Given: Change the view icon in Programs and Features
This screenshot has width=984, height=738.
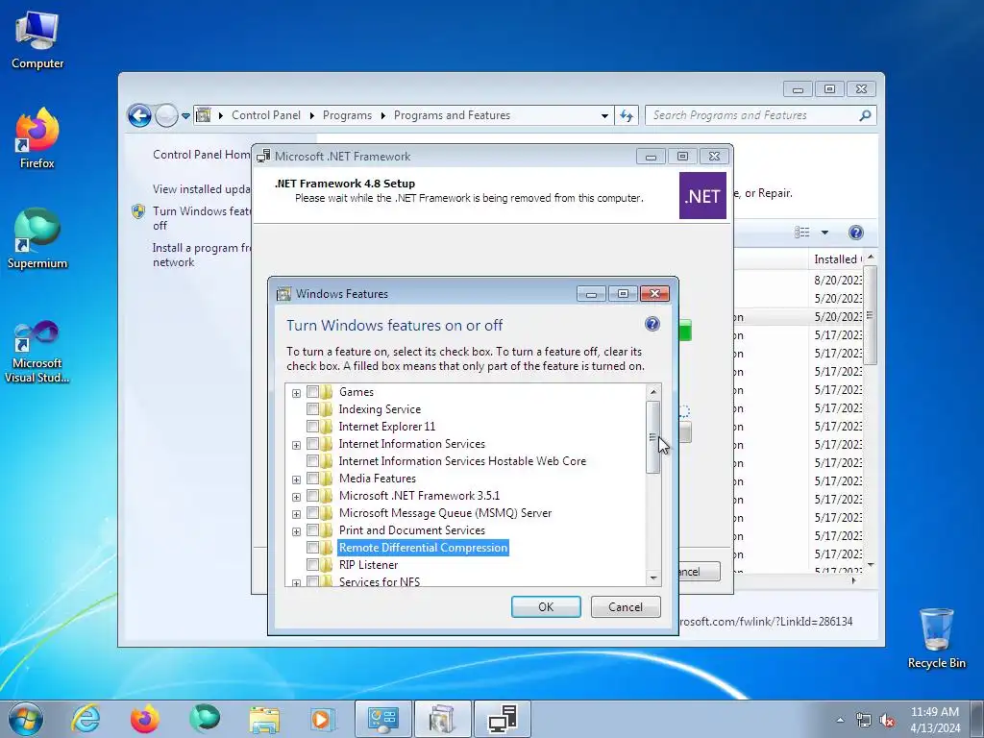Looking at the screenshot, I should click(802, 233).
